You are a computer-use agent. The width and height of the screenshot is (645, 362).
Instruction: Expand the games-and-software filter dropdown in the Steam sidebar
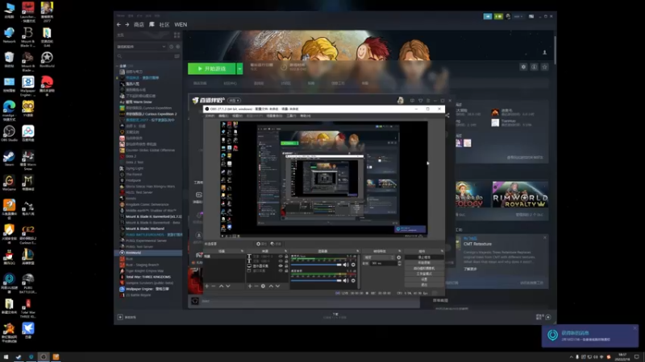click(x=142, y=47)
